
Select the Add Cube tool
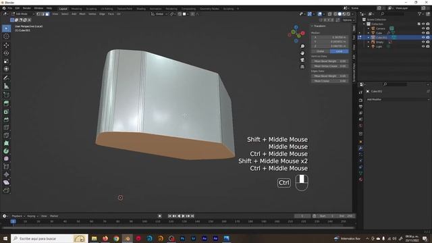click(x=6, y=95)
